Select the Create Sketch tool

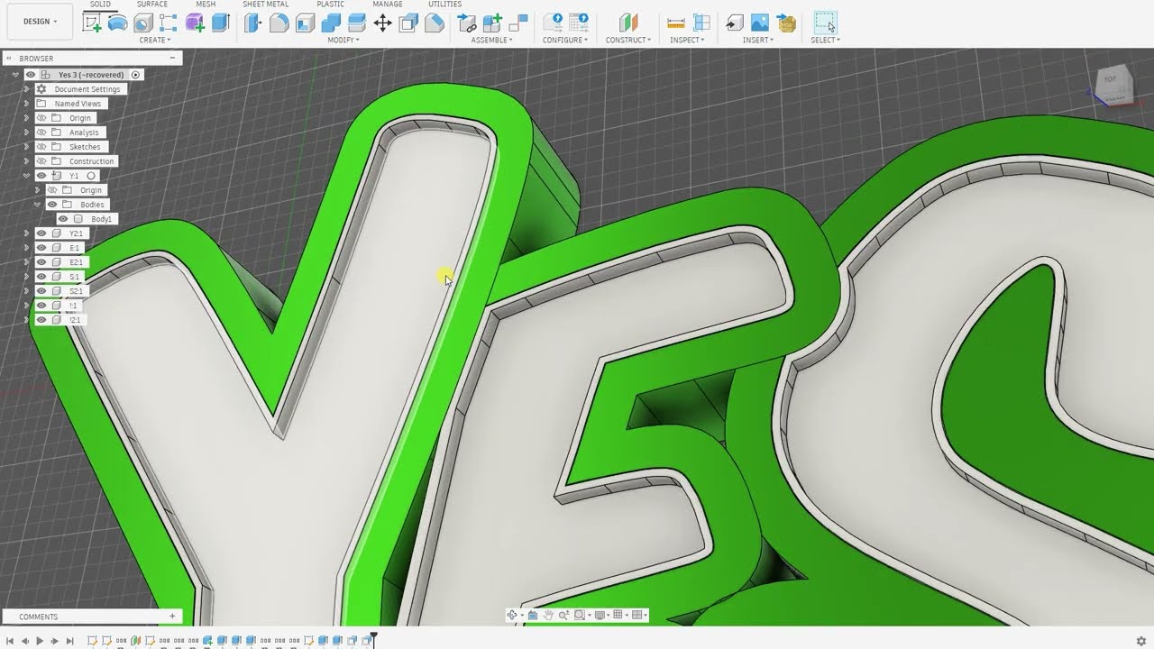coord(92,23)
